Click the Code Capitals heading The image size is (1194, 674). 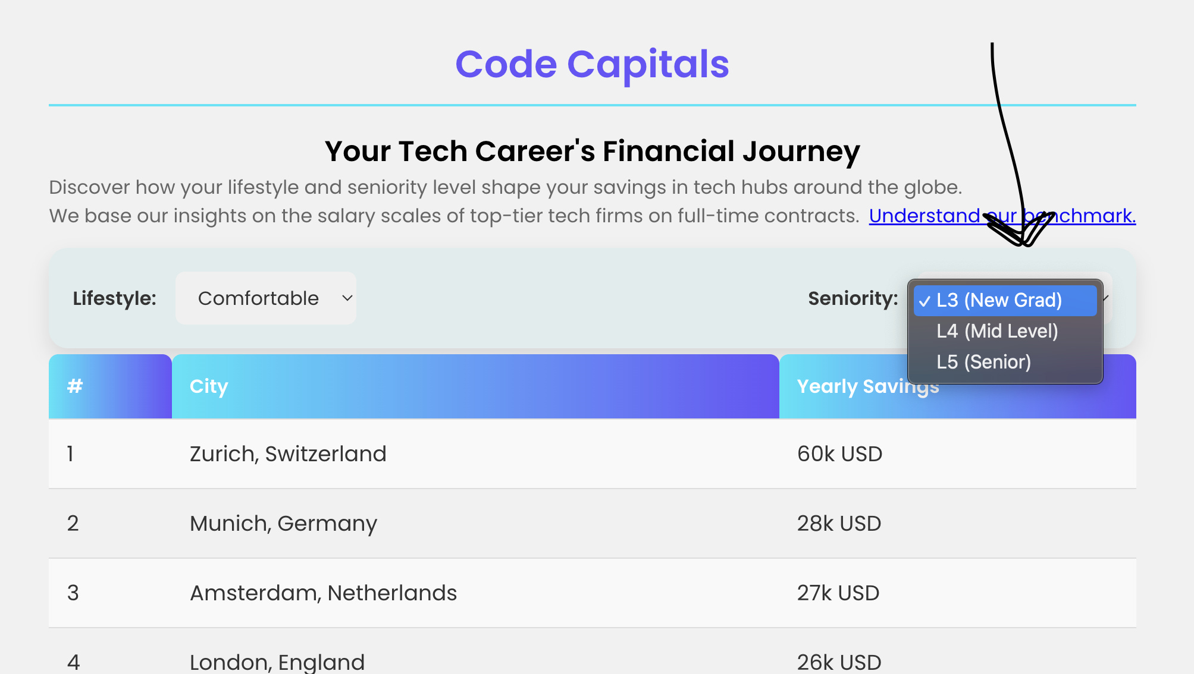click(x=592, y=64)
